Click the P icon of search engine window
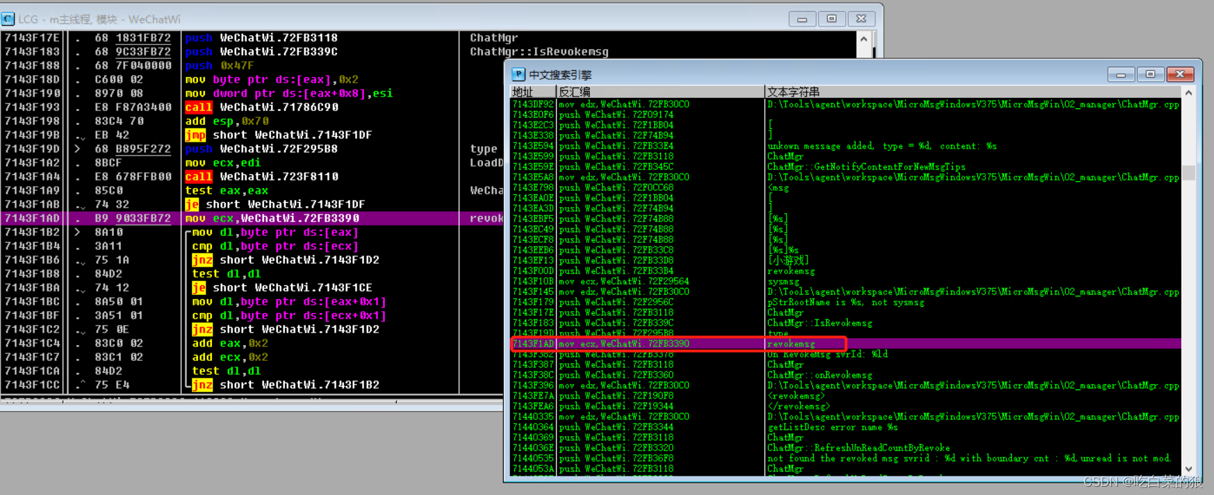Viewport: 1214px width, 495px height. (x=518, y=74)
